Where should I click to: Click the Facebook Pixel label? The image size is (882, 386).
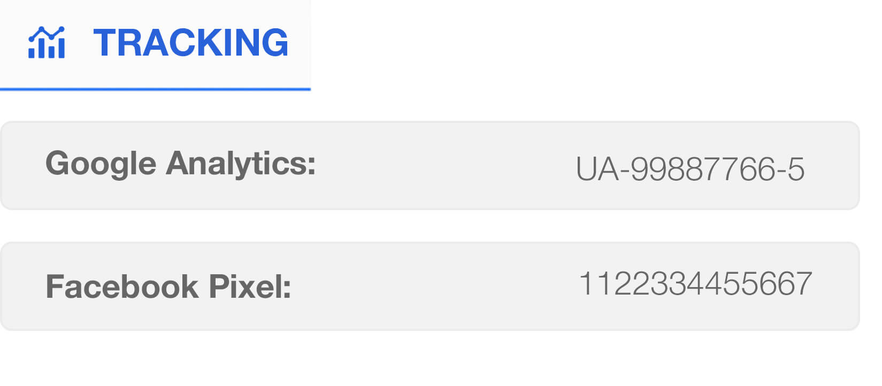point(168,287)
